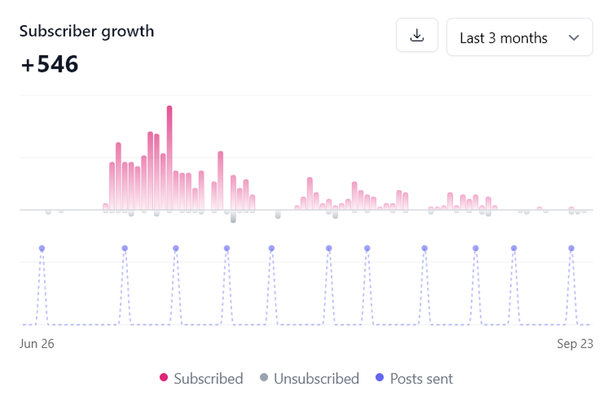
Task: Click the largest gray unsubscribed bar
Action: 233,217
